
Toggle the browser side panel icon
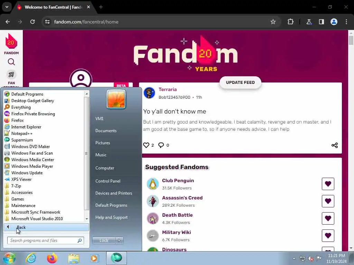(322, 22)
